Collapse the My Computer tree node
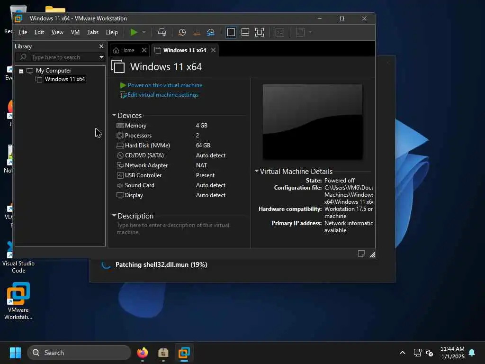The height and width of the screenshot is (364, 485). click(x=21, y=71)
